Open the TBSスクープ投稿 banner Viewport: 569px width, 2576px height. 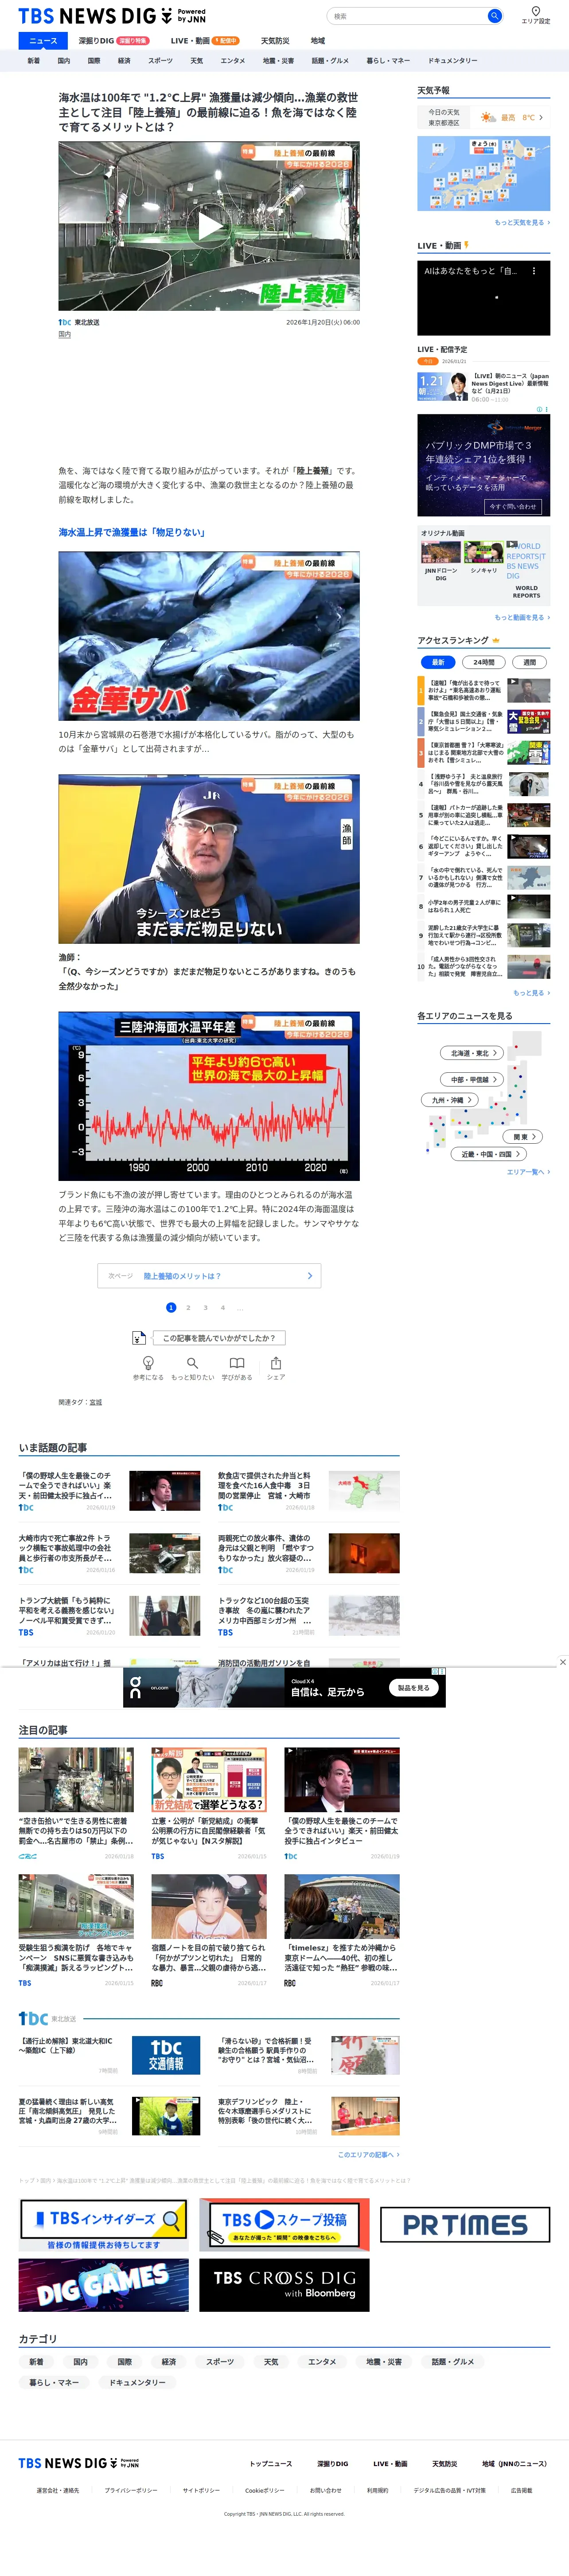[284, 2225]
